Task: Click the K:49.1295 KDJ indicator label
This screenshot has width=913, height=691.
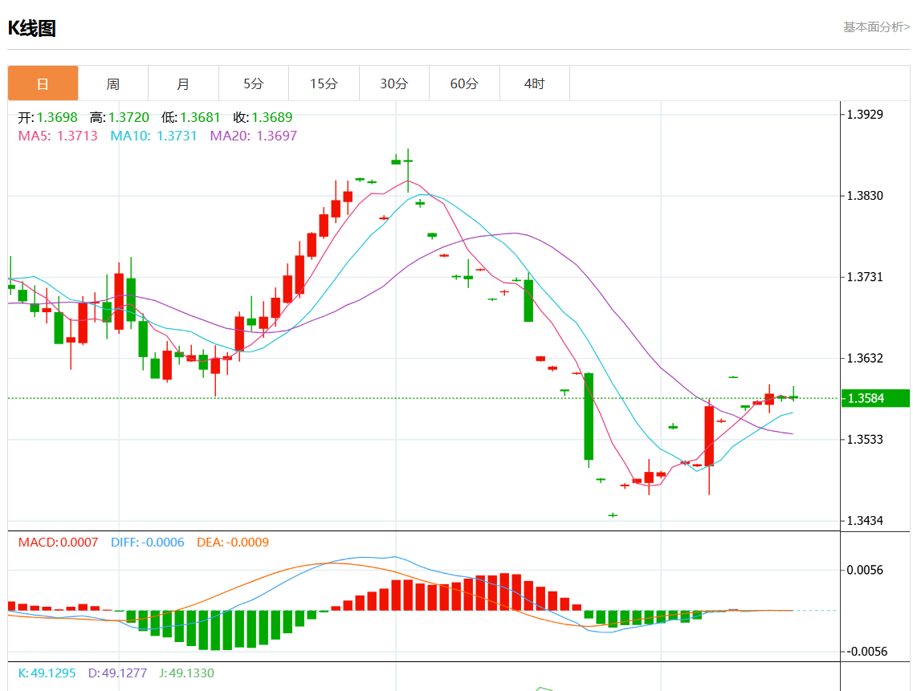Action: tap(47, 673)
